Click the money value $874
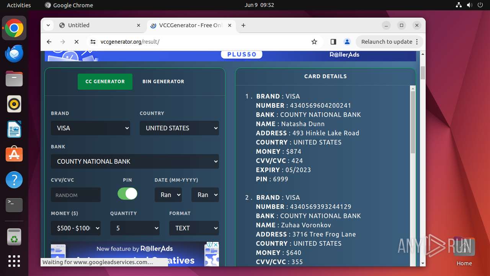The width and height of the screenshot is (490, 276). point(294,151)
